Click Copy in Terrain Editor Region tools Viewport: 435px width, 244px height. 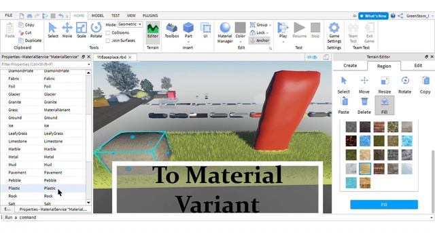click(425, 85)
